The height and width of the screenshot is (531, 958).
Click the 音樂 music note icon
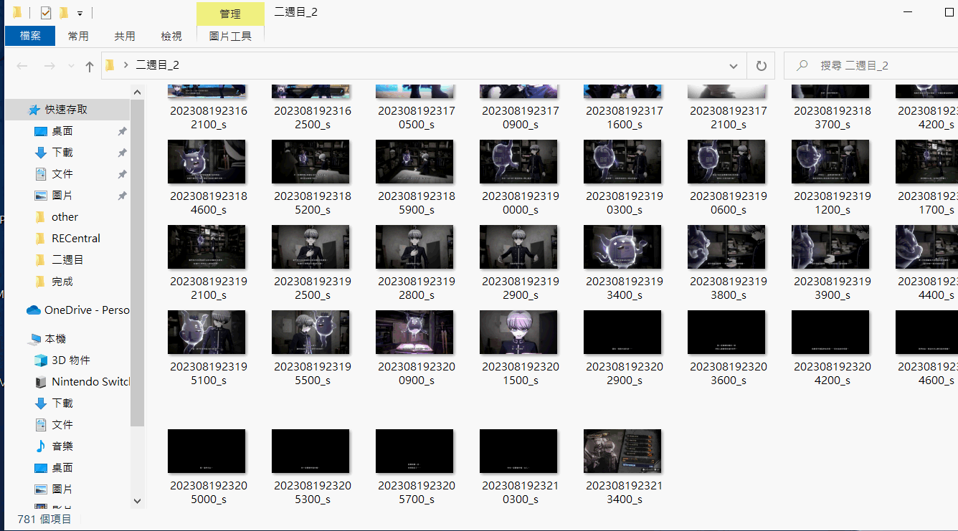[x=41, y=446]
